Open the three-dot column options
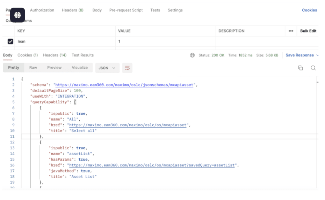Image resolution: width=325 pixels, height=200 pixels. pos(291,31)
